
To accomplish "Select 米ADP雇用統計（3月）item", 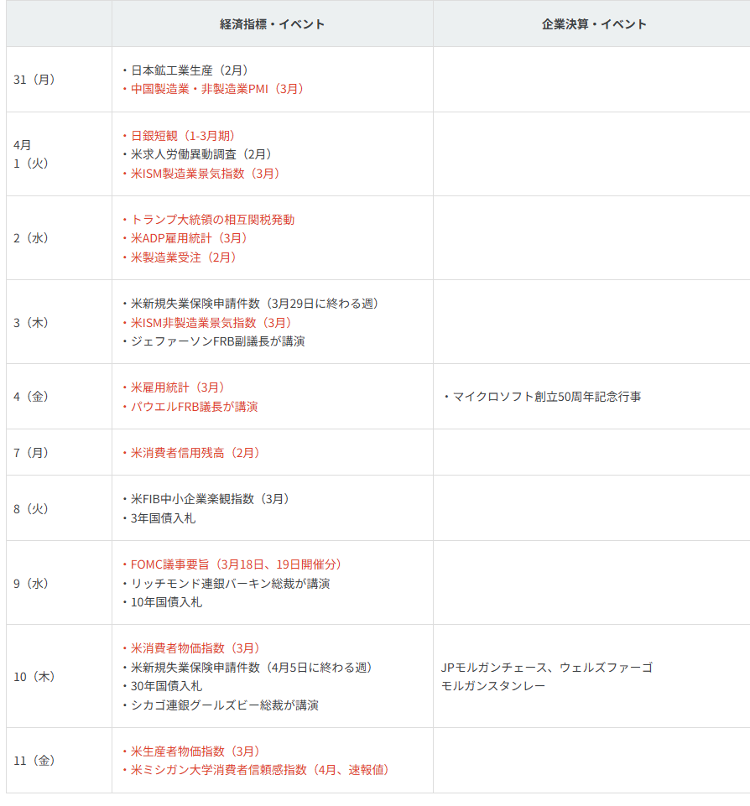I will [189, 238].
